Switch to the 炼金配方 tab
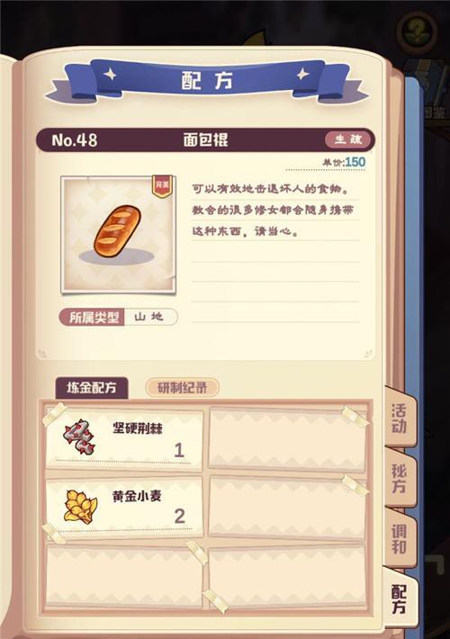Image resolution: width=450 pixels, height=639 pixels. (x=92, y=388)
